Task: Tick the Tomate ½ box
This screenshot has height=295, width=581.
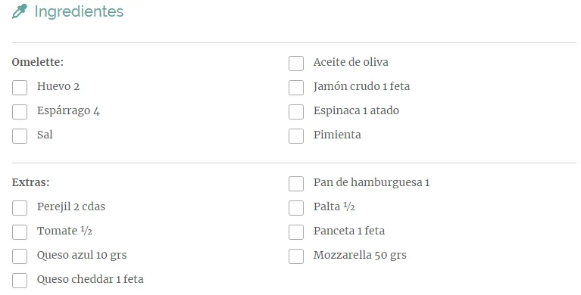Action: point(20,232)
